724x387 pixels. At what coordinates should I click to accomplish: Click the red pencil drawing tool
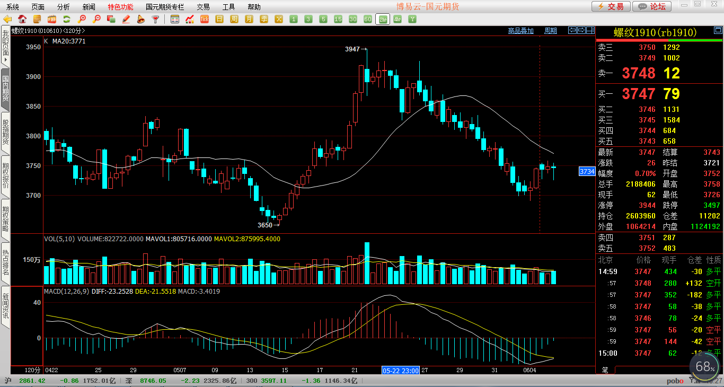126,19
